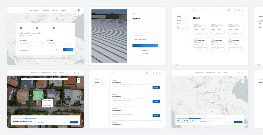
Task: Check I agree to data processing box
Action: click(x=133, y=39)
